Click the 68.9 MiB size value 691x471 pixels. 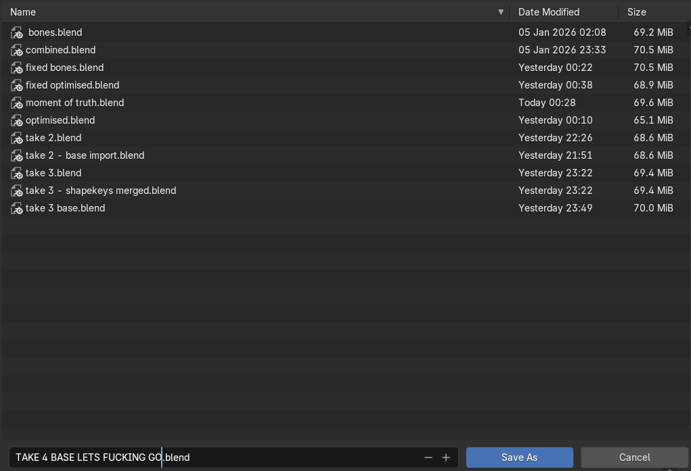click(x=653, y=85)
